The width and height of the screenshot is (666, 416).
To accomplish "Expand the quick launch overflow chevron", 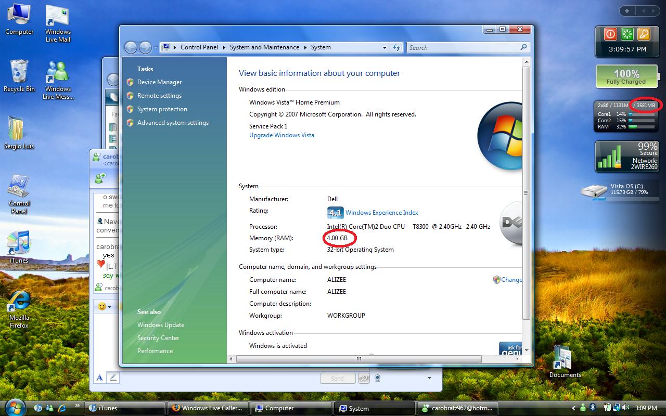I will pyautogui.click(x=78, y=406).
